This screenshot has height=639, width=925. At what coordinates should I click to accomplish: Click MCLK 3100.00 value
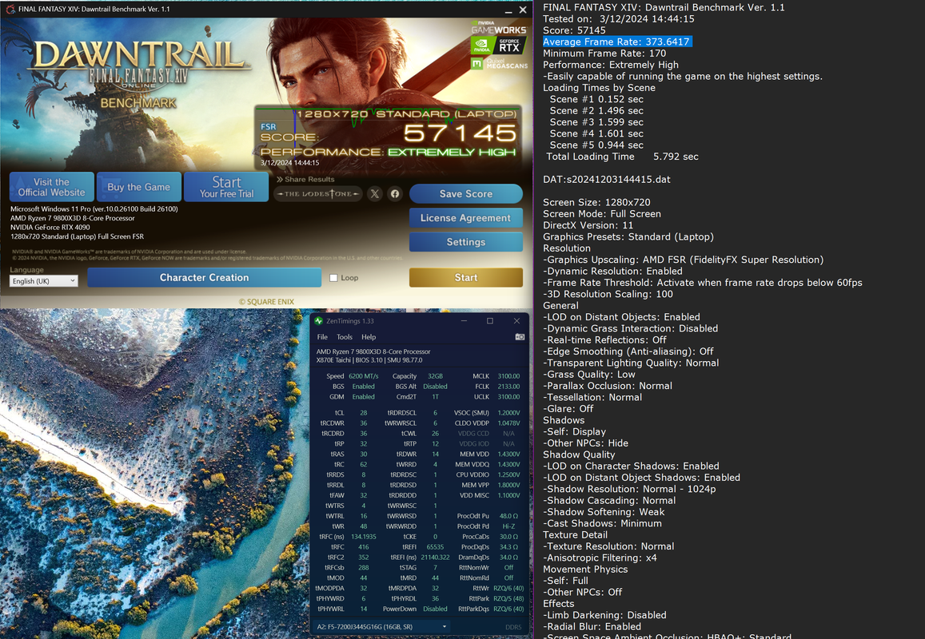click(508, 376)
